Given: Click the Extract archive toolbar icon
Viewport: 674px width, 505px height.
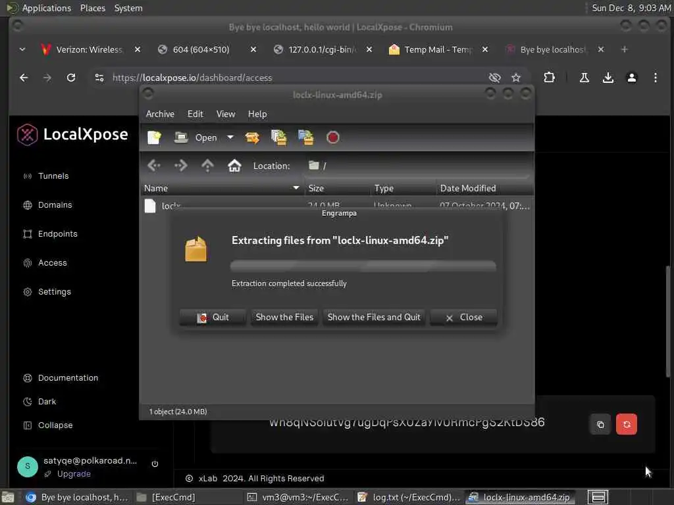Looking at the screenshot, I should tap(252, 137).
